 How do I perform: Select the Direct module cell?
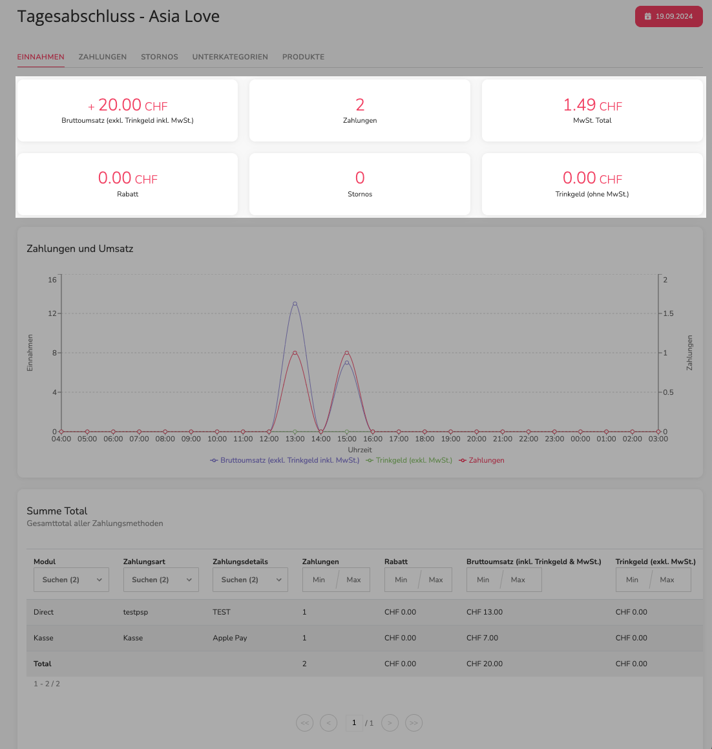click(43, 612)
